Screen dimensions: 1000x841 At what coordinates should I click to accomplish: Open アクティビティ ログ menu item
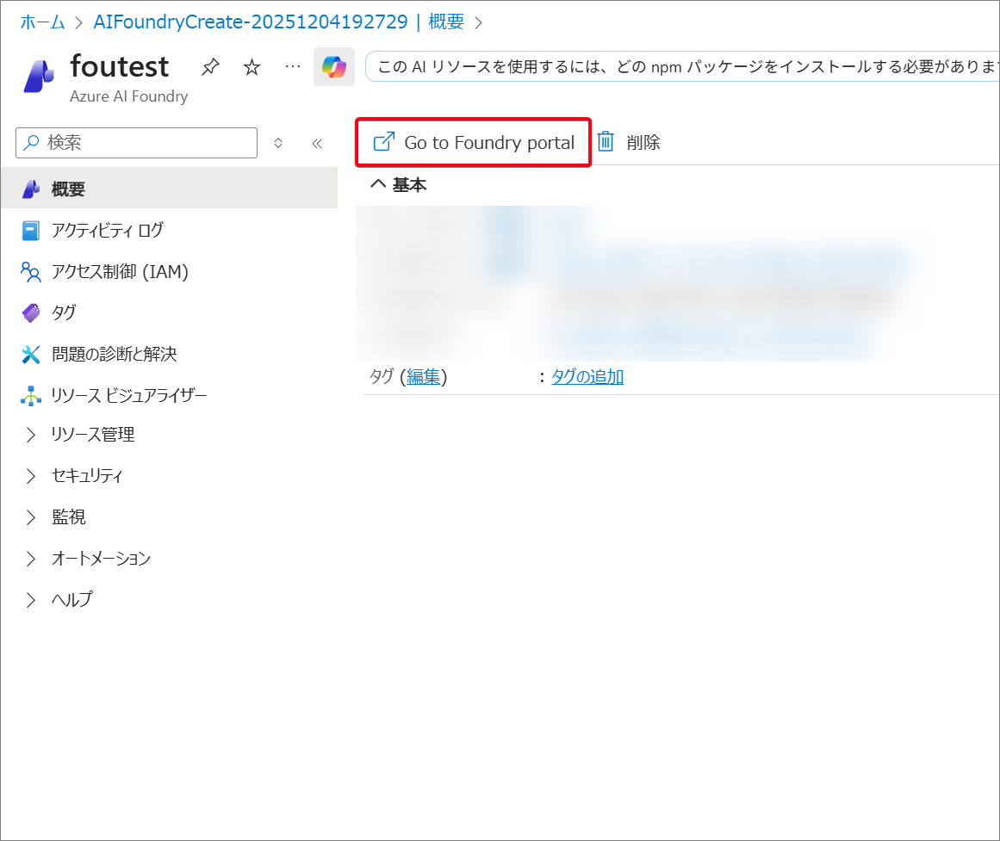[107, 230]
